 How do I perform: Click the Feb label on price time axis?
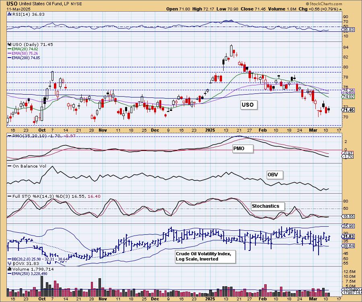[263, 130]
